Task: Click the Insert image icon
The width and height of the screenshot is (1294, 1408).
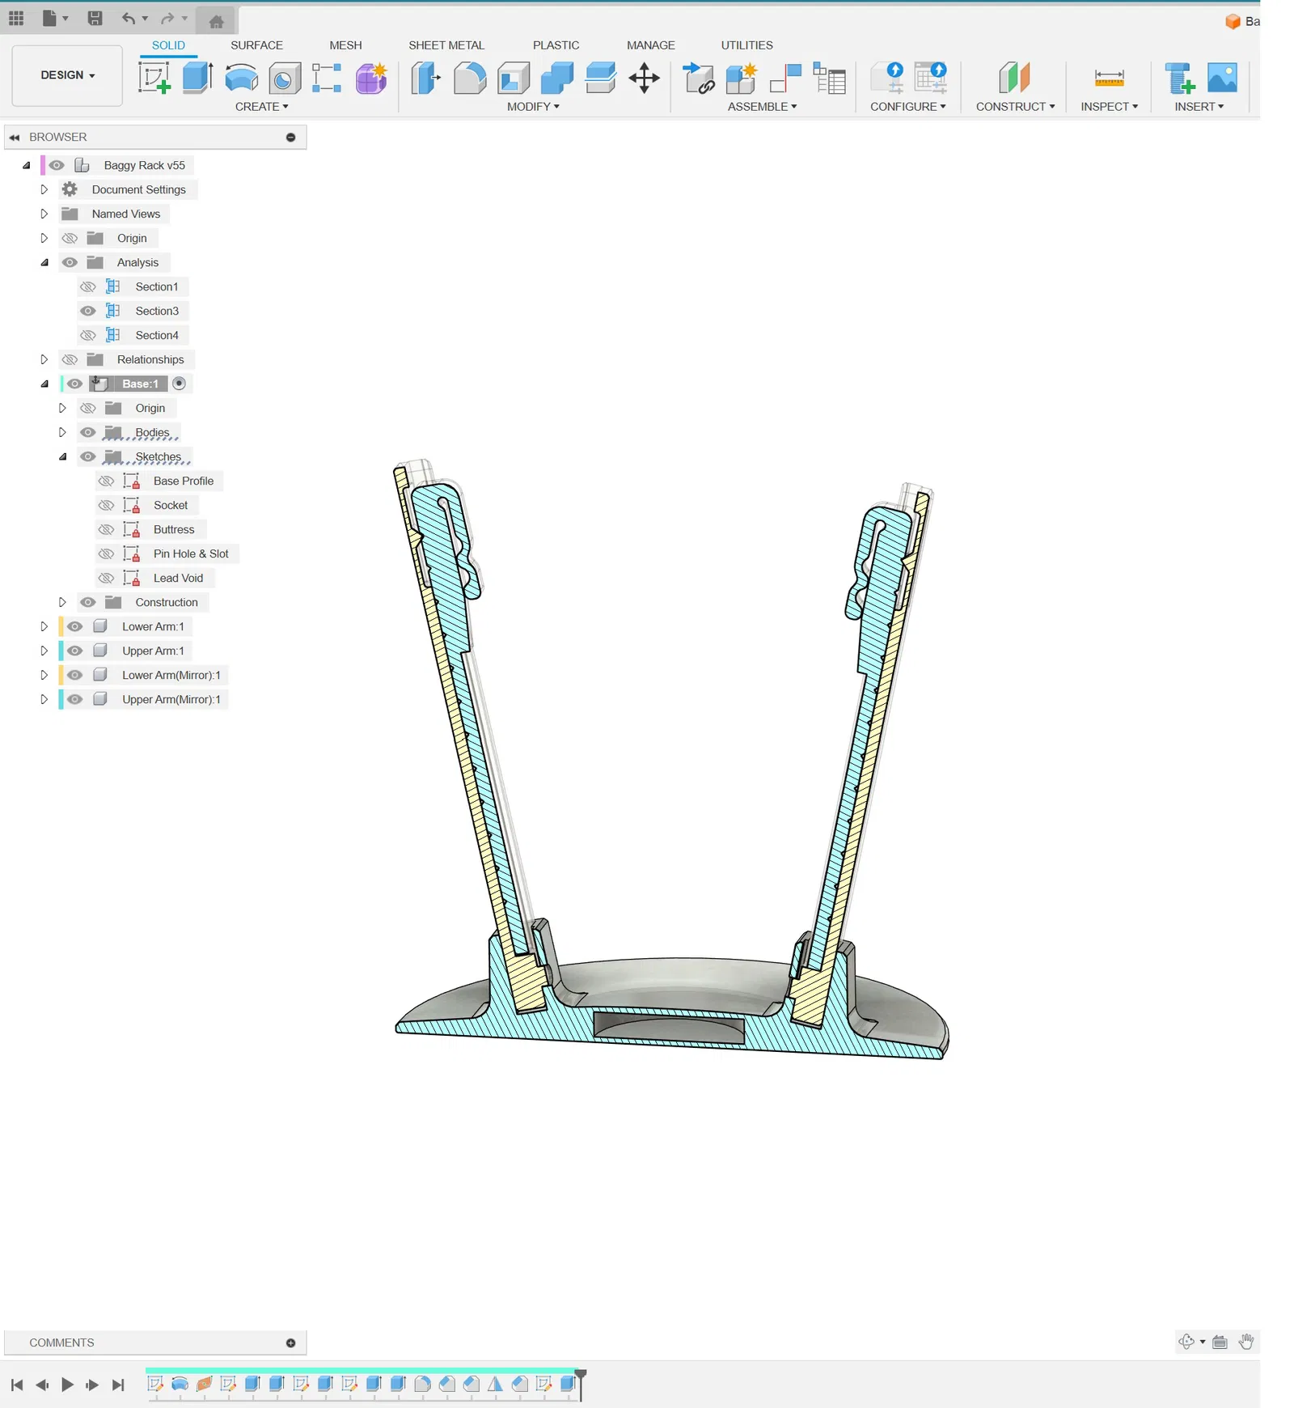Action: pyautogui.click(x=1222, y=78)
